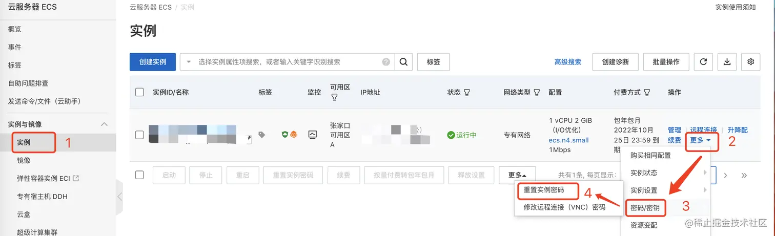This screenshot has height=236, width=775.
Task: Click the 创建实例 button
Action: [153, 62]
